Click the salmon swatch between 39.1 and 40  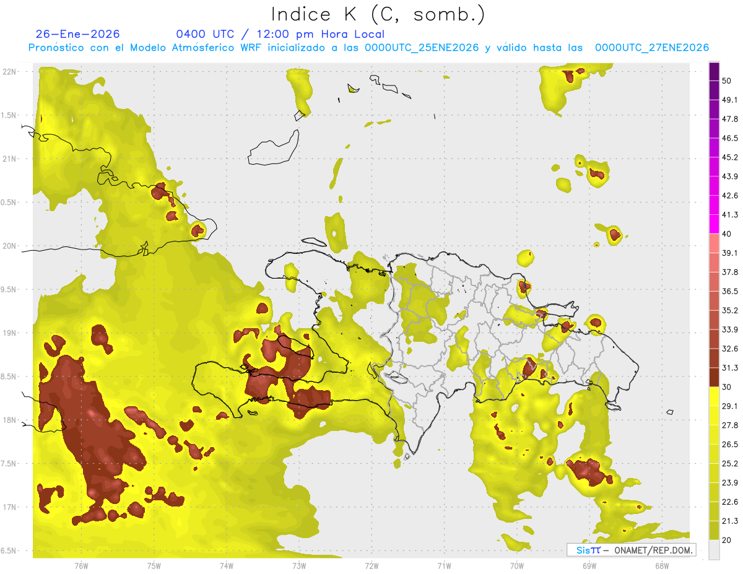pyautogui.click(x=714, y=243)
